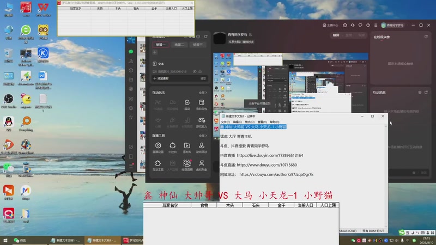Click highlighted first line in Notepad
The width and height of the screenshot is (436, 245).
pyautogui.click(x=253, y=127)
